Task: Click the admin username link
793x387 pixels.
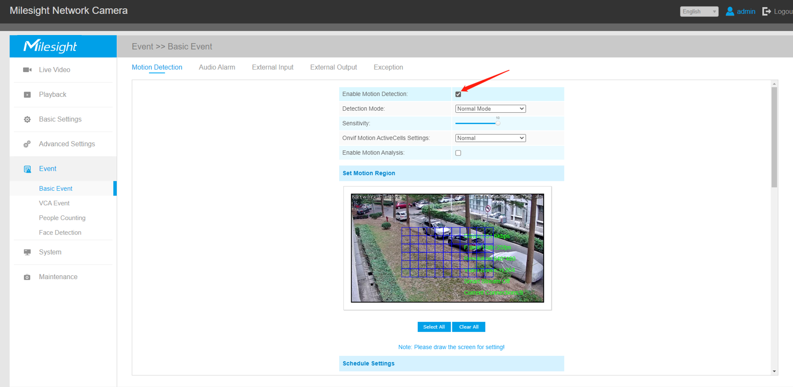Action: pos(746,12)
